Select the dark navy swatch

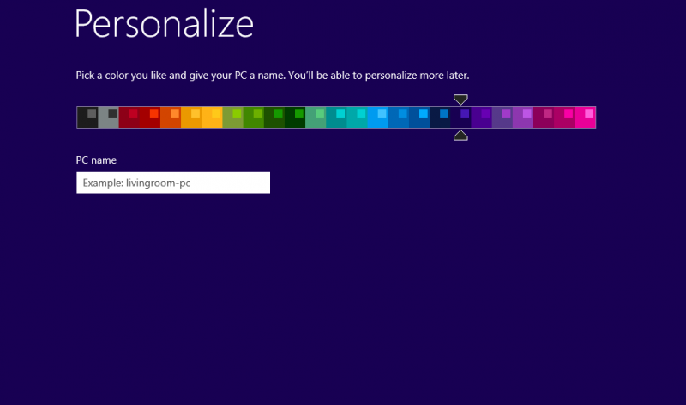tap(440, 118)
